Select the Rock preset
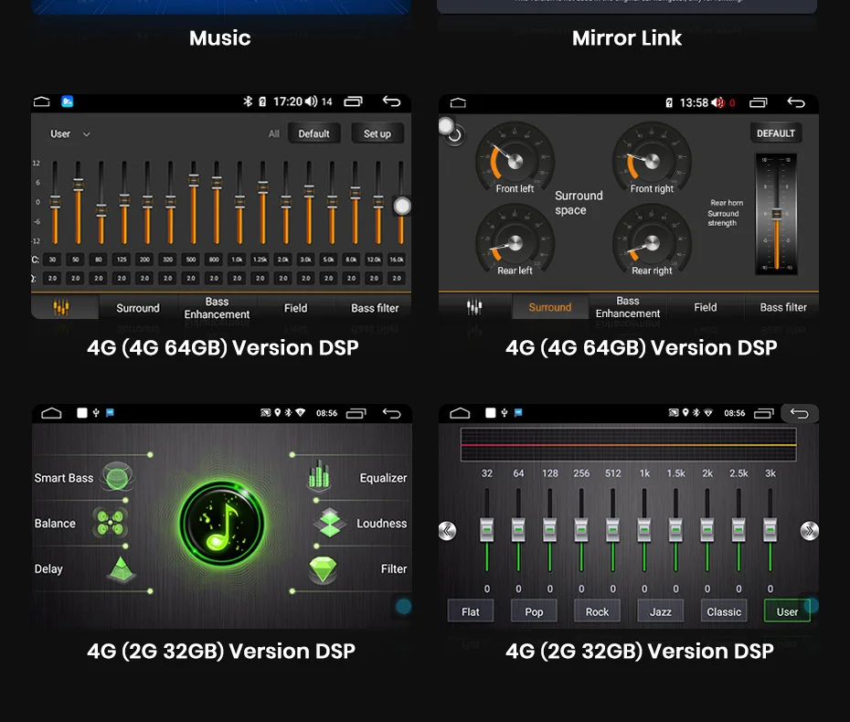The image size is (850, 722). [597, 611]
